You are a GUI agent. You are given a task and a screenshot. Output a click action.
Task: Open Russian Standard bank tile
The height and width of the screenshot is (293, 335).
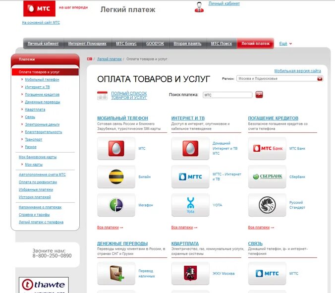tap(267, 205)
